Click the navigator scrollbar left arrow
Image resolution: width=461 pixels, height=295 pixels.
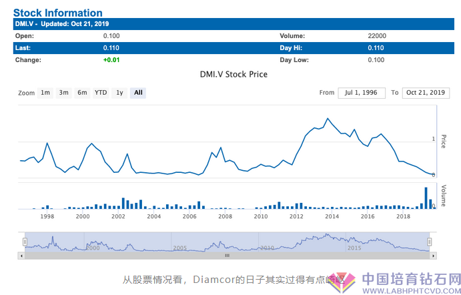(21, 256)
